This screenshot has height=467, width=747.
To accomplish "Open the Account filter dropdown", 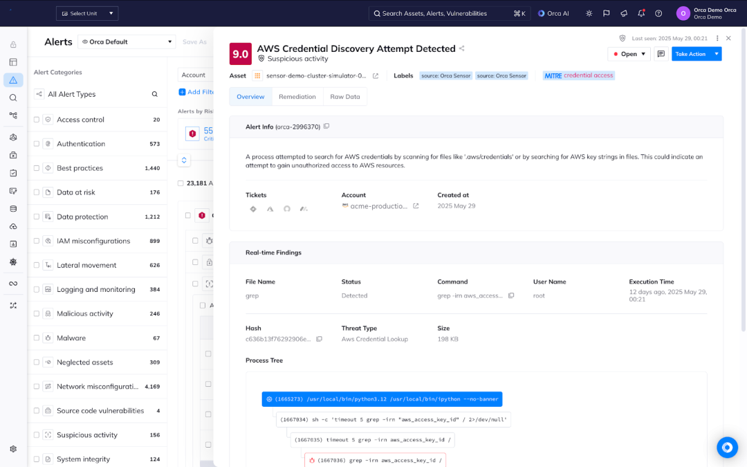I will point(195,75).
